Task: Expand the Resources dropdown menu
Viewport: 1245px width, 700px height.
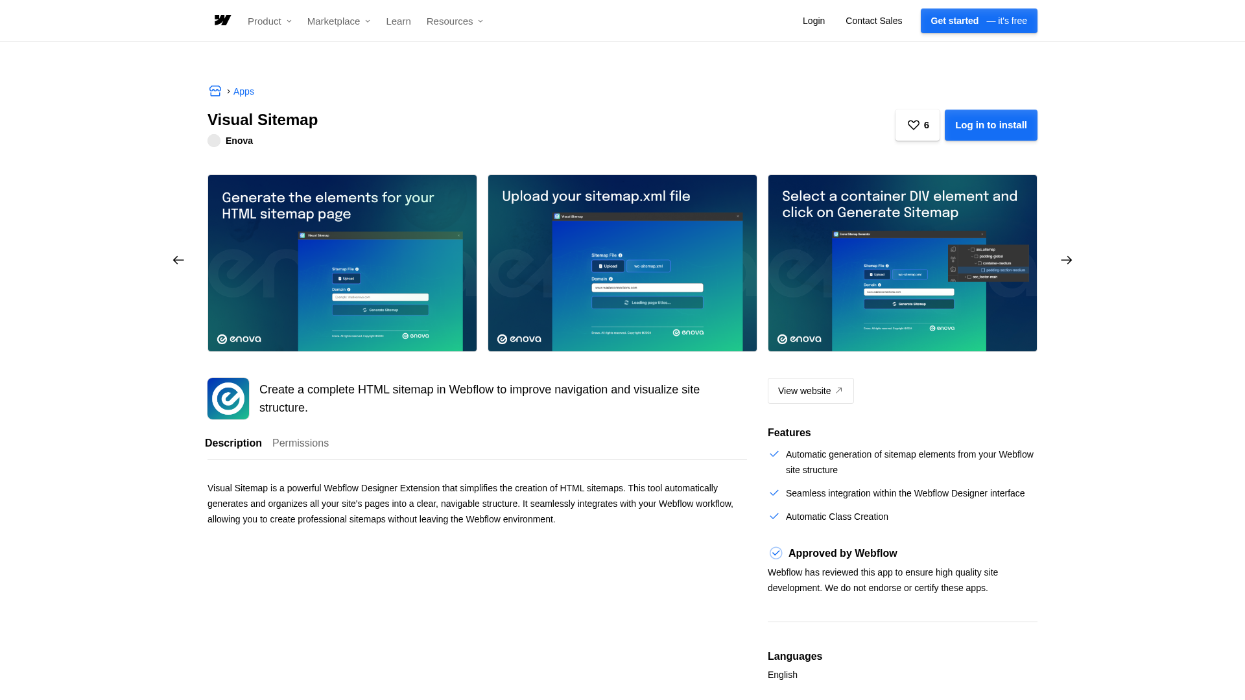Action: click(455, 21)
